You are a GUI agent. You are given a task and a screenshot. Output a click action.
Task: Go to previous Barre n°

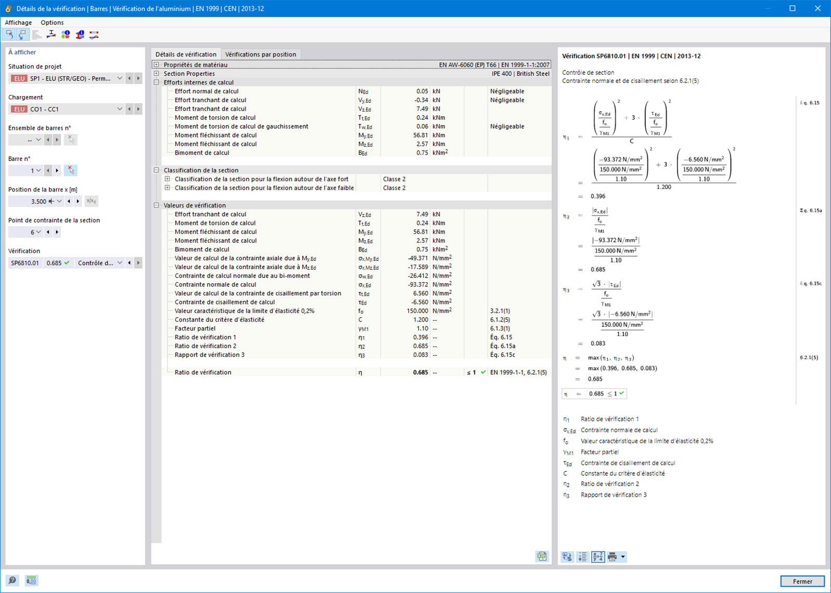48,170
